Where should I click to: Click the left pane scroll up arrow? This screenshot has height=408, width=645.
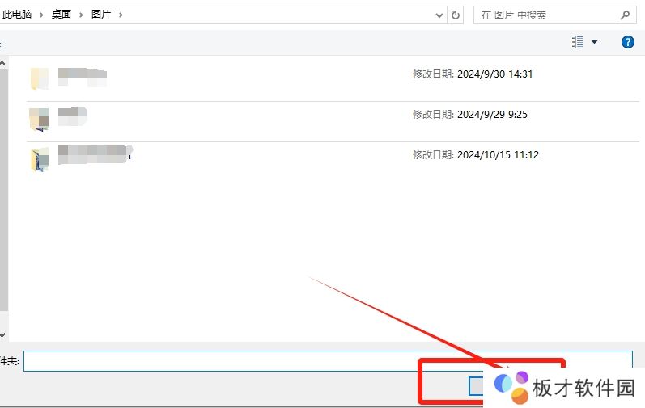pos(2,62)
